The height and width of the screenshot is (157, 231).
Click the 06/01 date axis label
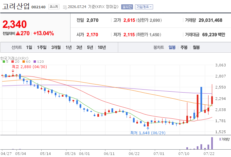(x=84, y=154)
